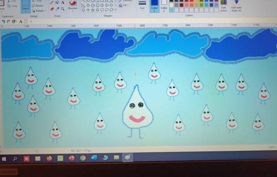
Task: Select the Text tool in Tools group
Action: pyautogui.click(x=63, y=3)
